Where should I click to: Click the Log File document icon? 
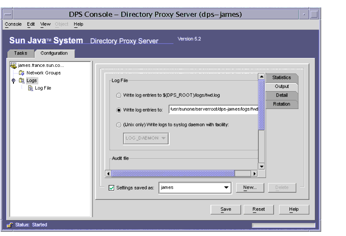30,88
